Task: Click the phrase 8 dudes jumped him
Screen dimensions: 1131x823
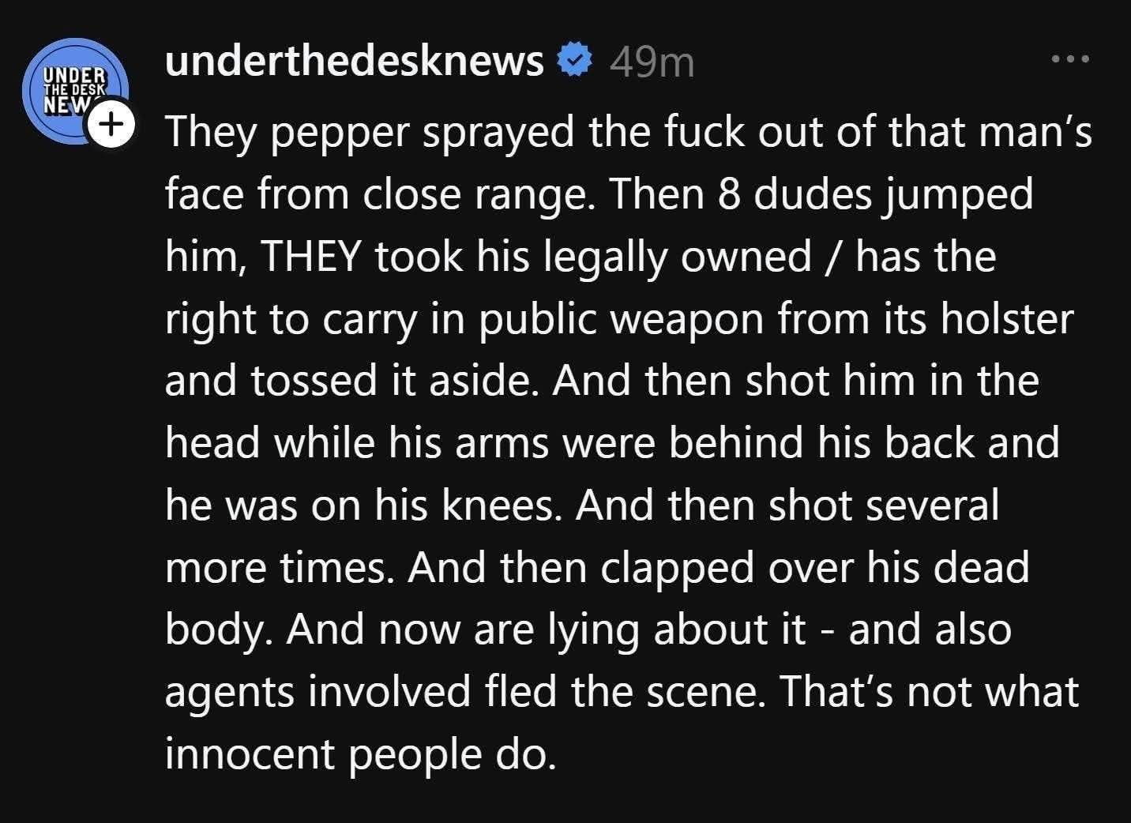Action: pos(877,194)
